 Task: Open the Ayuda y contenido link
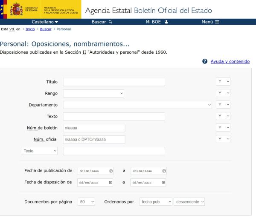[x=230, y=61]
